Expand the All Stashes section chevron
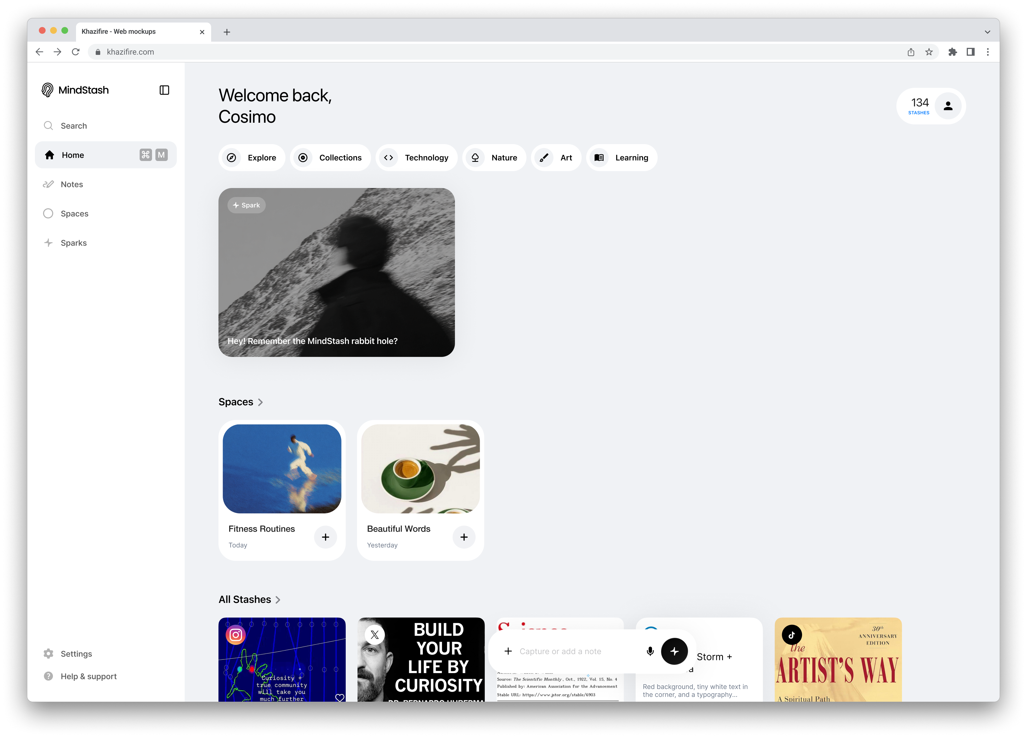Viewport: 1027px width, 738px height. click(x=278, y=600)
